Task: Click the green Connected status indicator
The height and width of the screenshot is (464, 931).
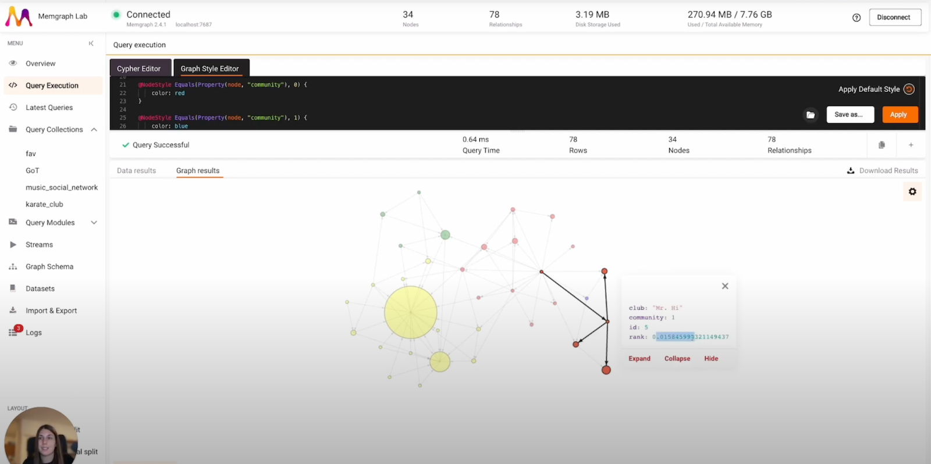Action: 116,15
